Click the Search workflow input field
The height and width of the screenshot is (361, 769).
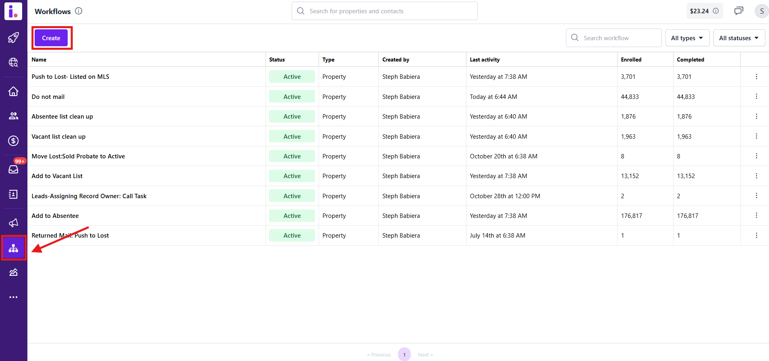click(618, 38)
